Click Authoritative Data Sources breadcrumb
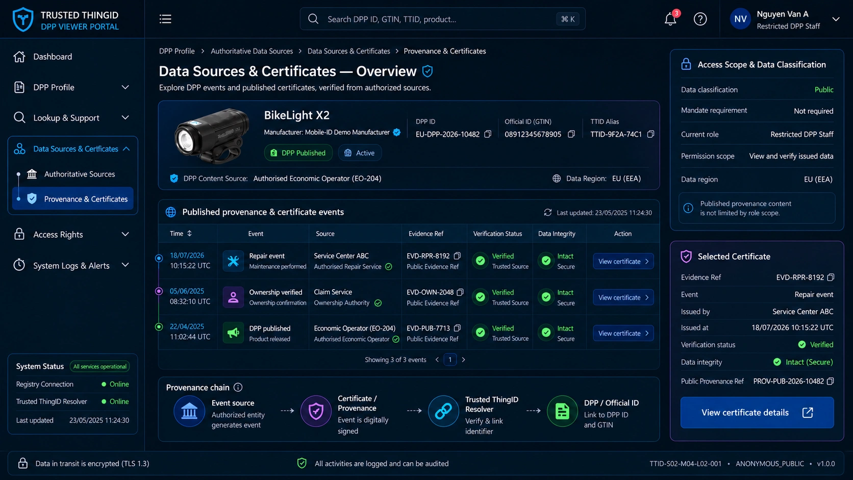 (252, 51)
